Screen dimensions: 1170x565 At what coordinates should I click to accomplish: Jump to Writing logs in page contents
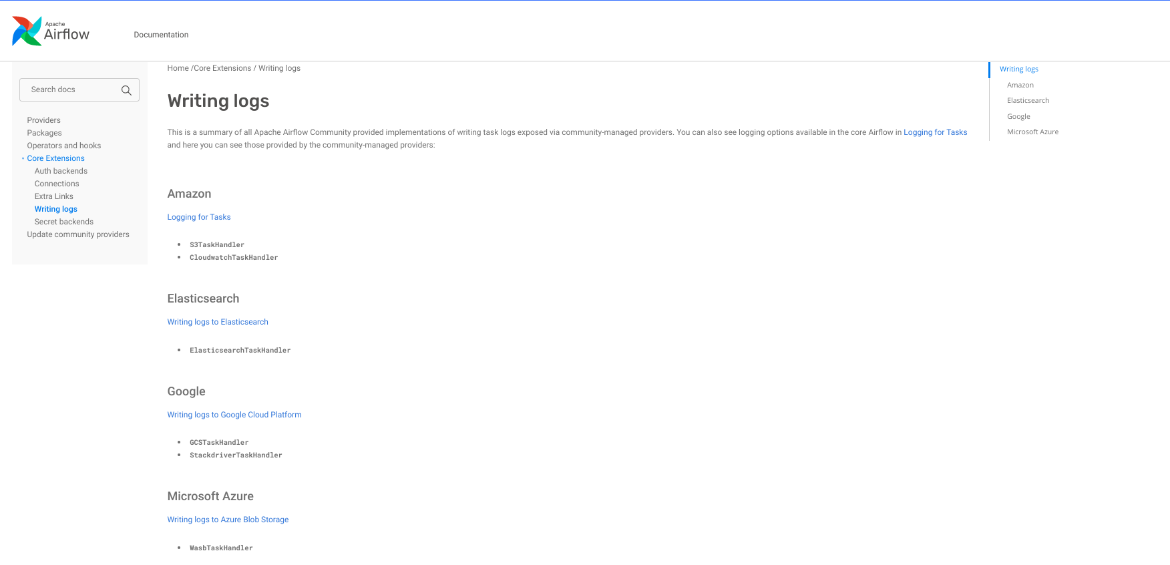coord(1018,69)
